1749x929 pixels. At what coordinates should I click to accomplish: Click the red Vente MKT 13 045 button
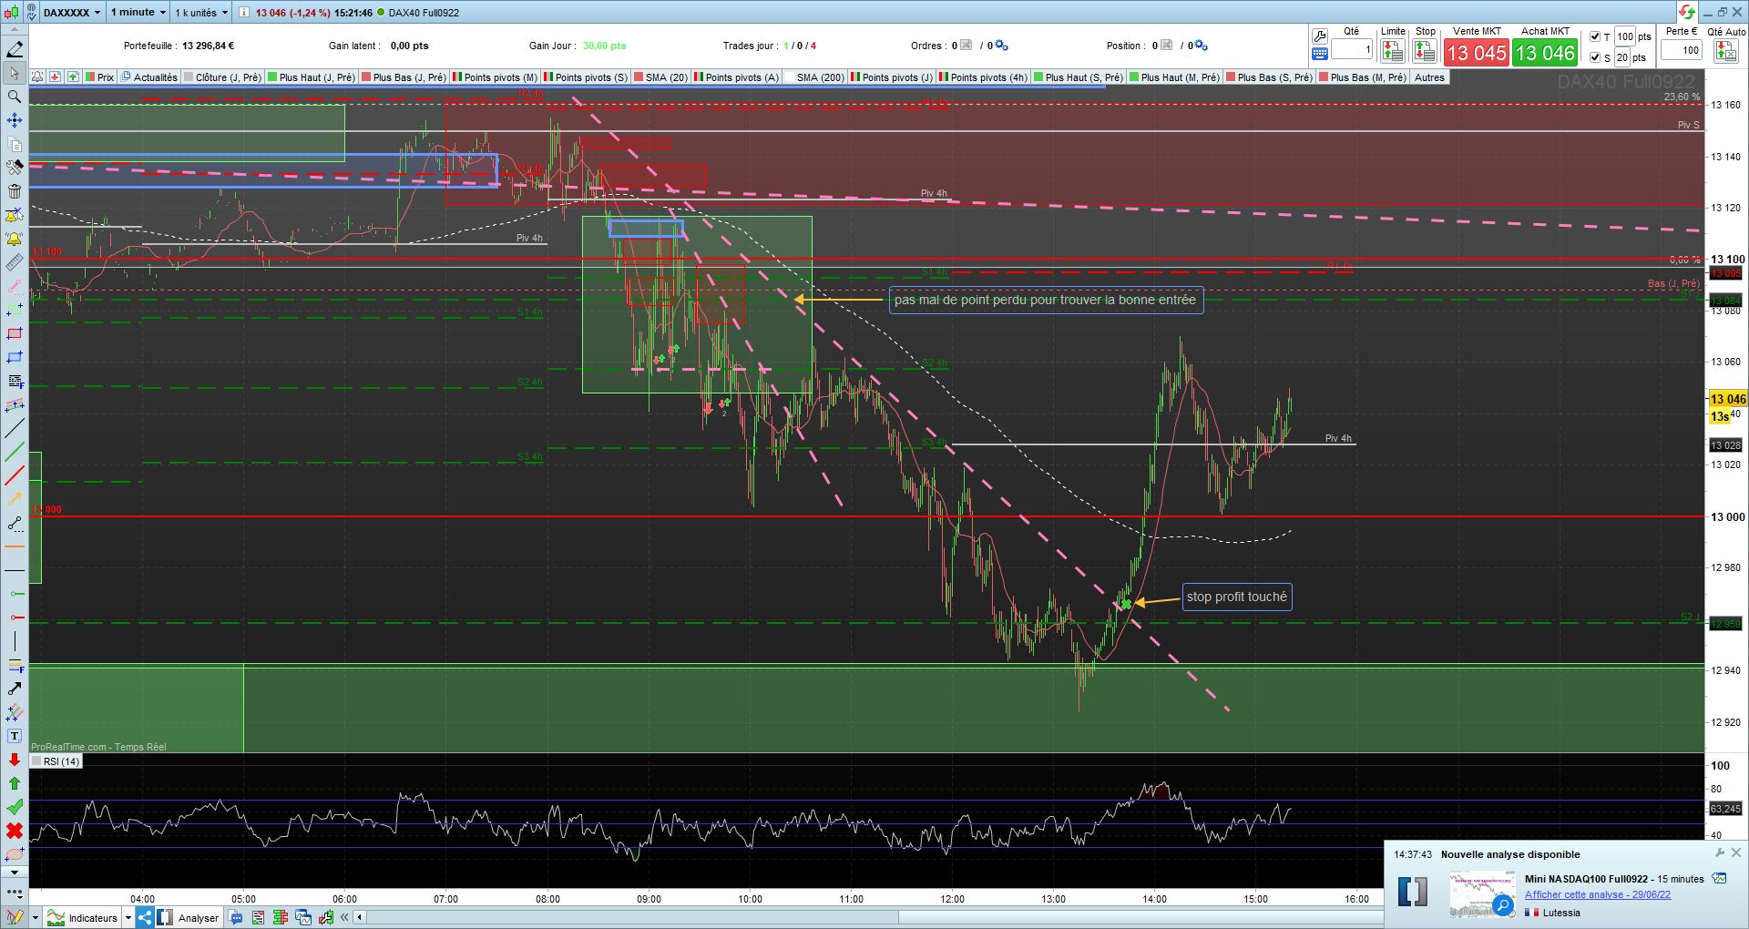1477,53
